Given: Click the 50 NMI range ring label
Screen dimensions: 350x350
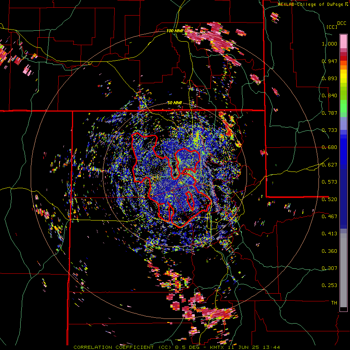Looking at the screenshot, I should [x=175, y=103].
